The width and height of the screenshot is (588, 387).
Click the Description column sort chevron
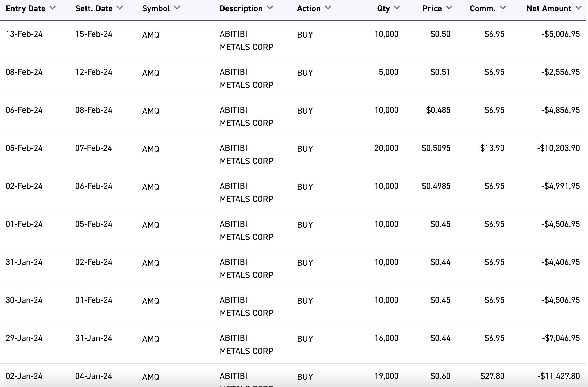point(270,8)
